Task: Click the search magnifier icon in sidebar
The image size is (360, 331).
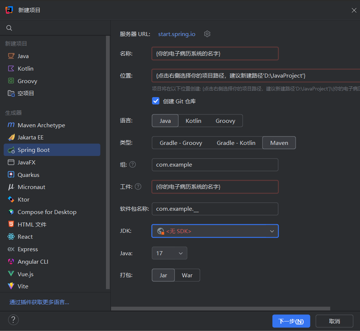Action: (x=10, y=28)
